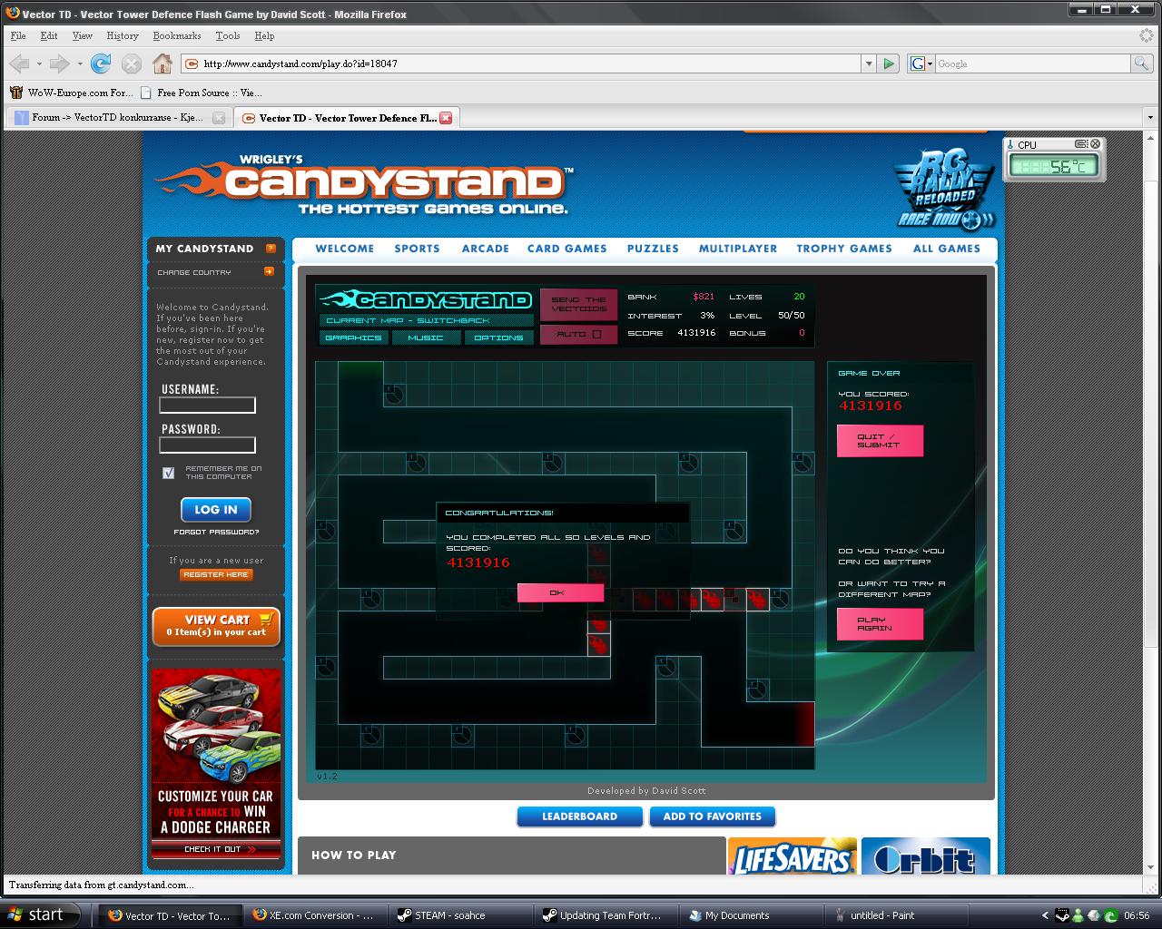Toggle the AUTO send checkbox

[x=596, y=335]
